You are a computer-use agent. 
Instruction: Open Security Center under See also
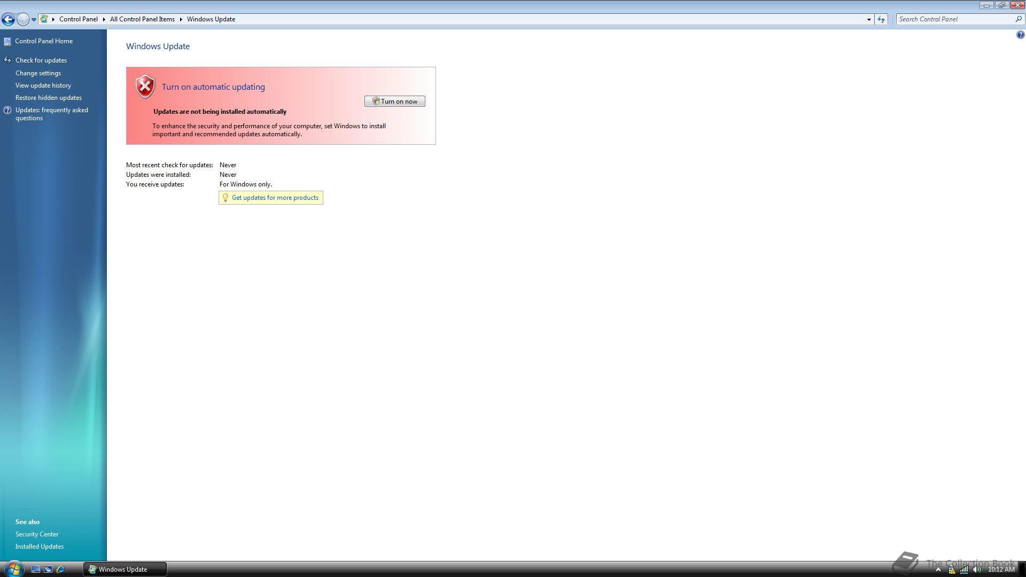tap(37, 534)
